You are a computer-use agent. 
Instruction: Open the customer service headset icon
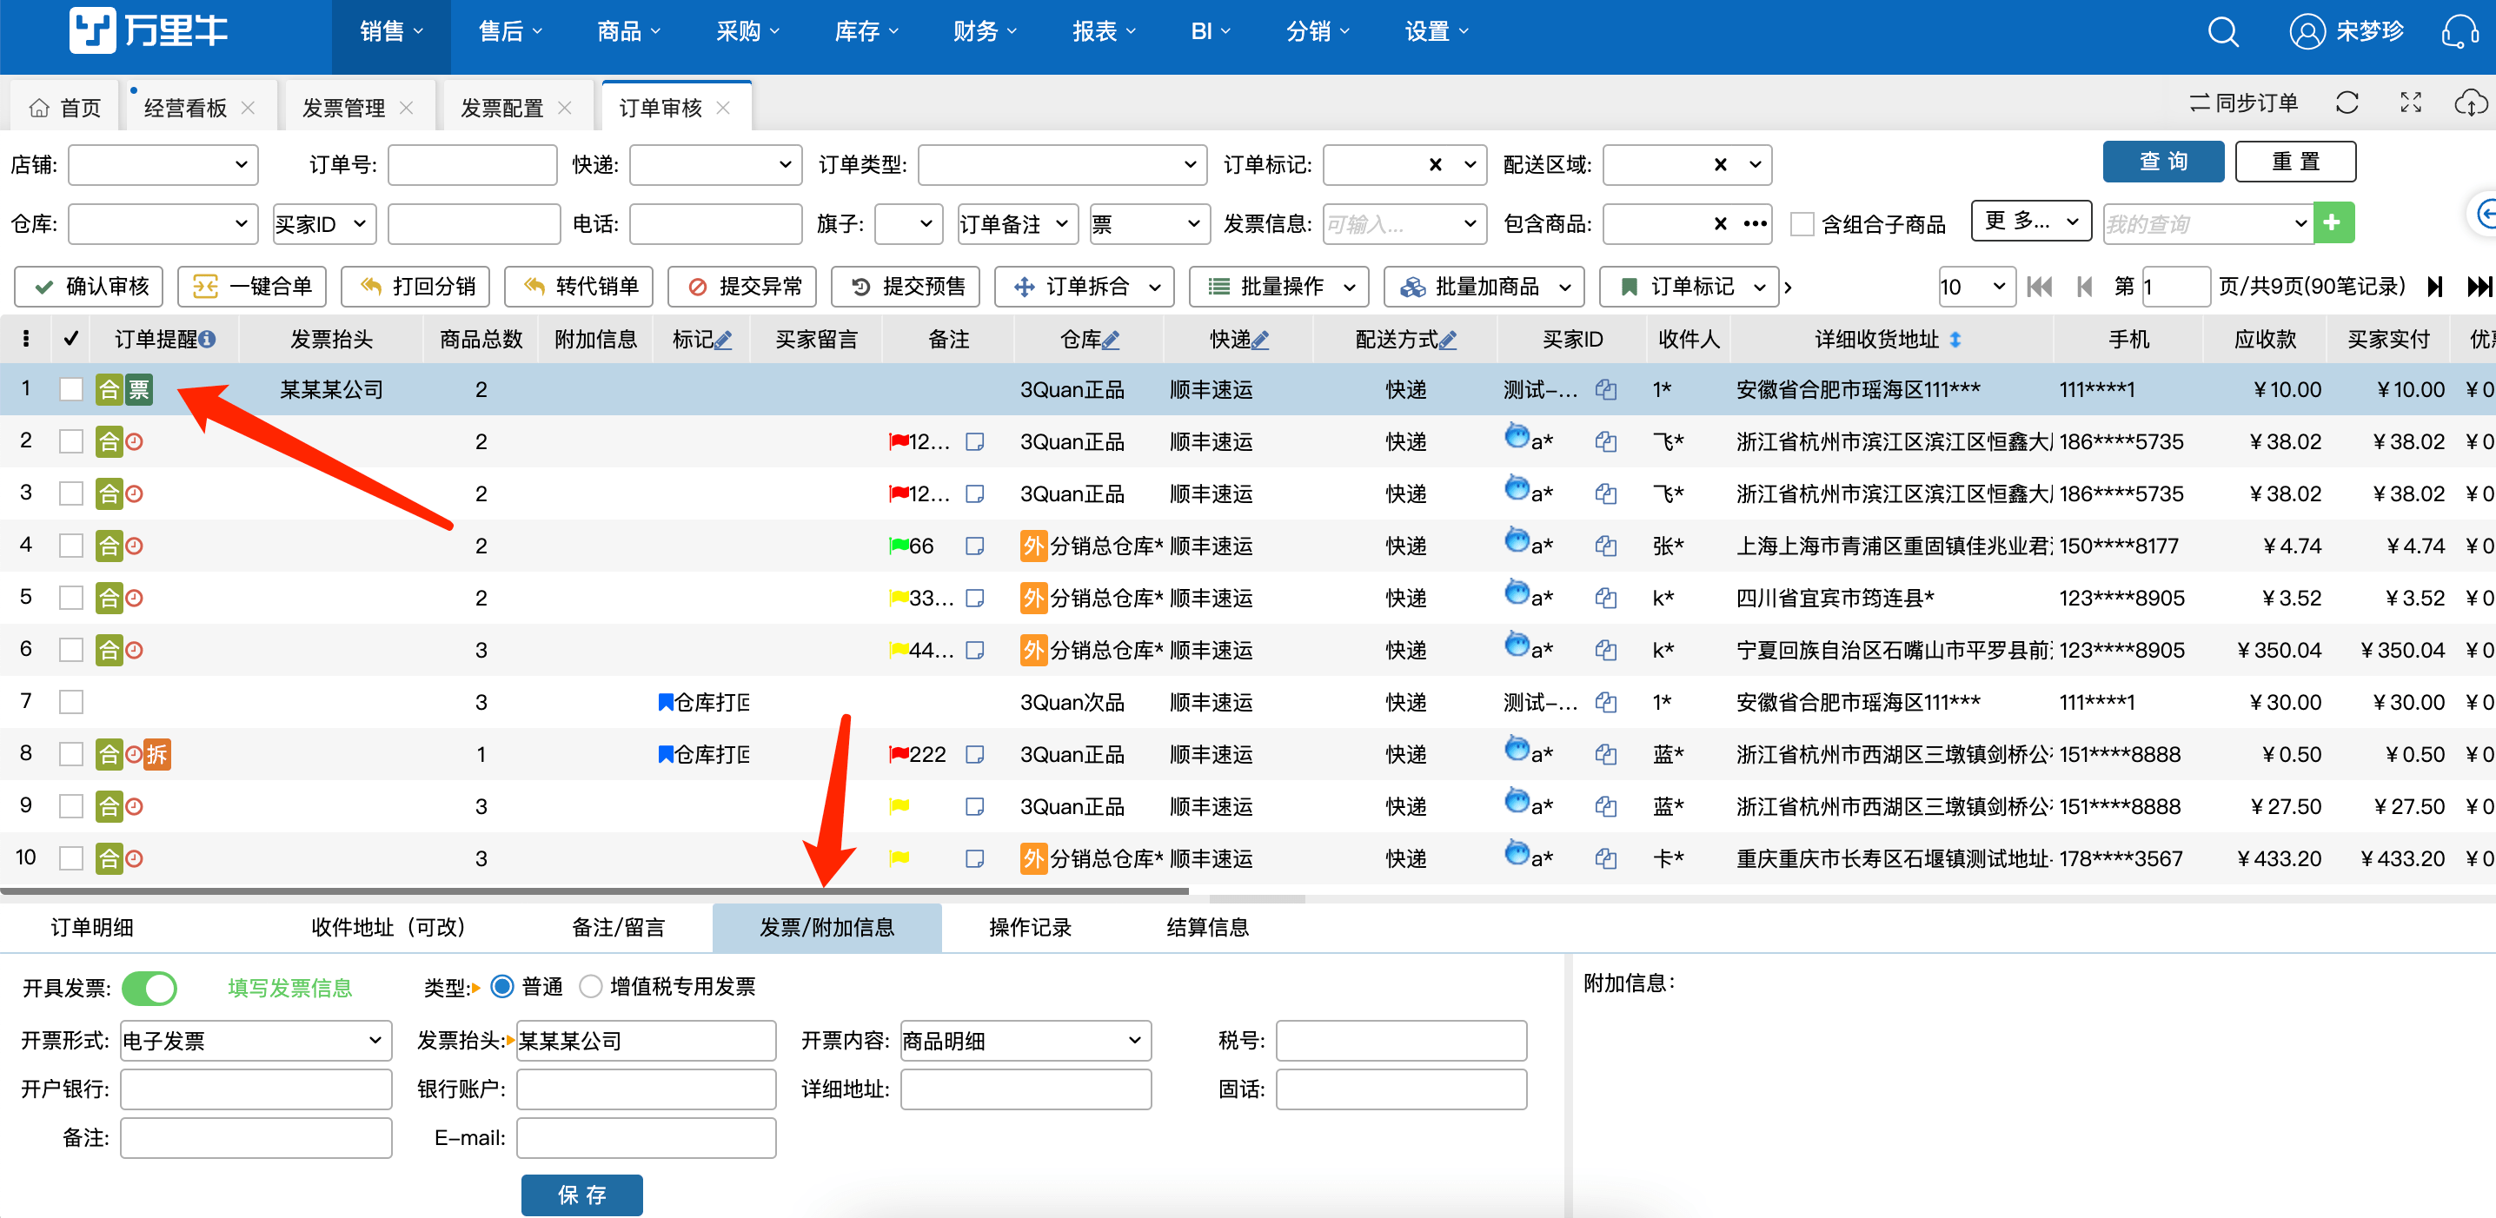tap(2460, 32)
